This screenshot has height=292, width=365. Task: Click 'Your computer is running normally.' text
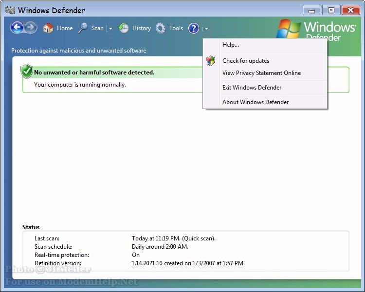pos(80,85)
